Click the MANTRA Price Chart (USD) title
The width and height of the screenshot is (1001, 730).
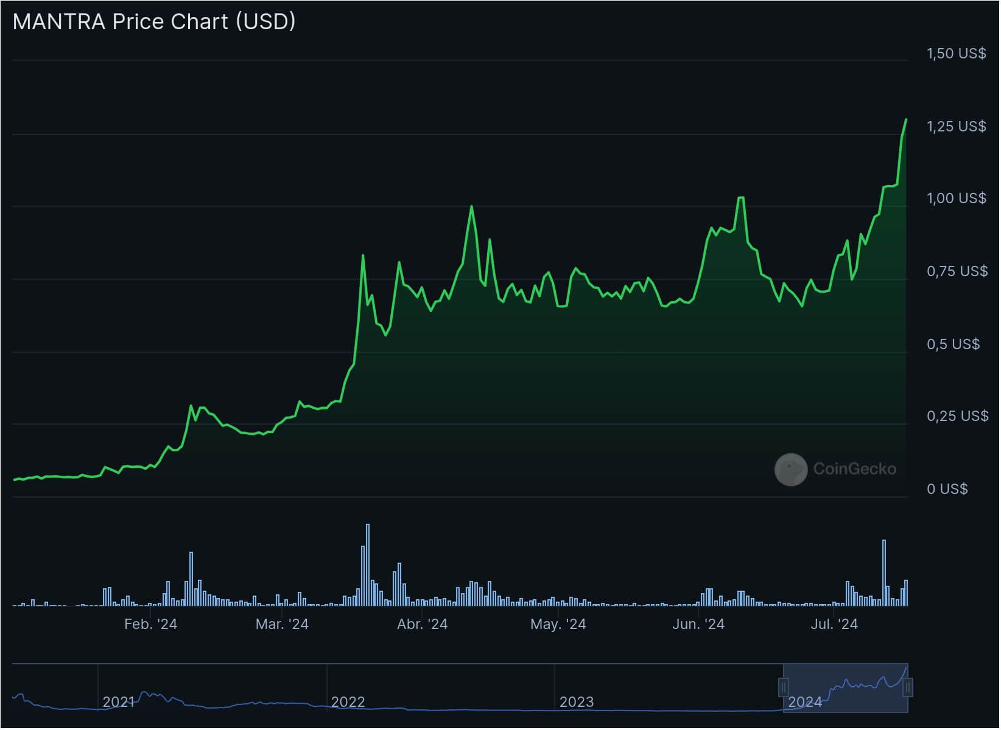(x=154, y=21)
